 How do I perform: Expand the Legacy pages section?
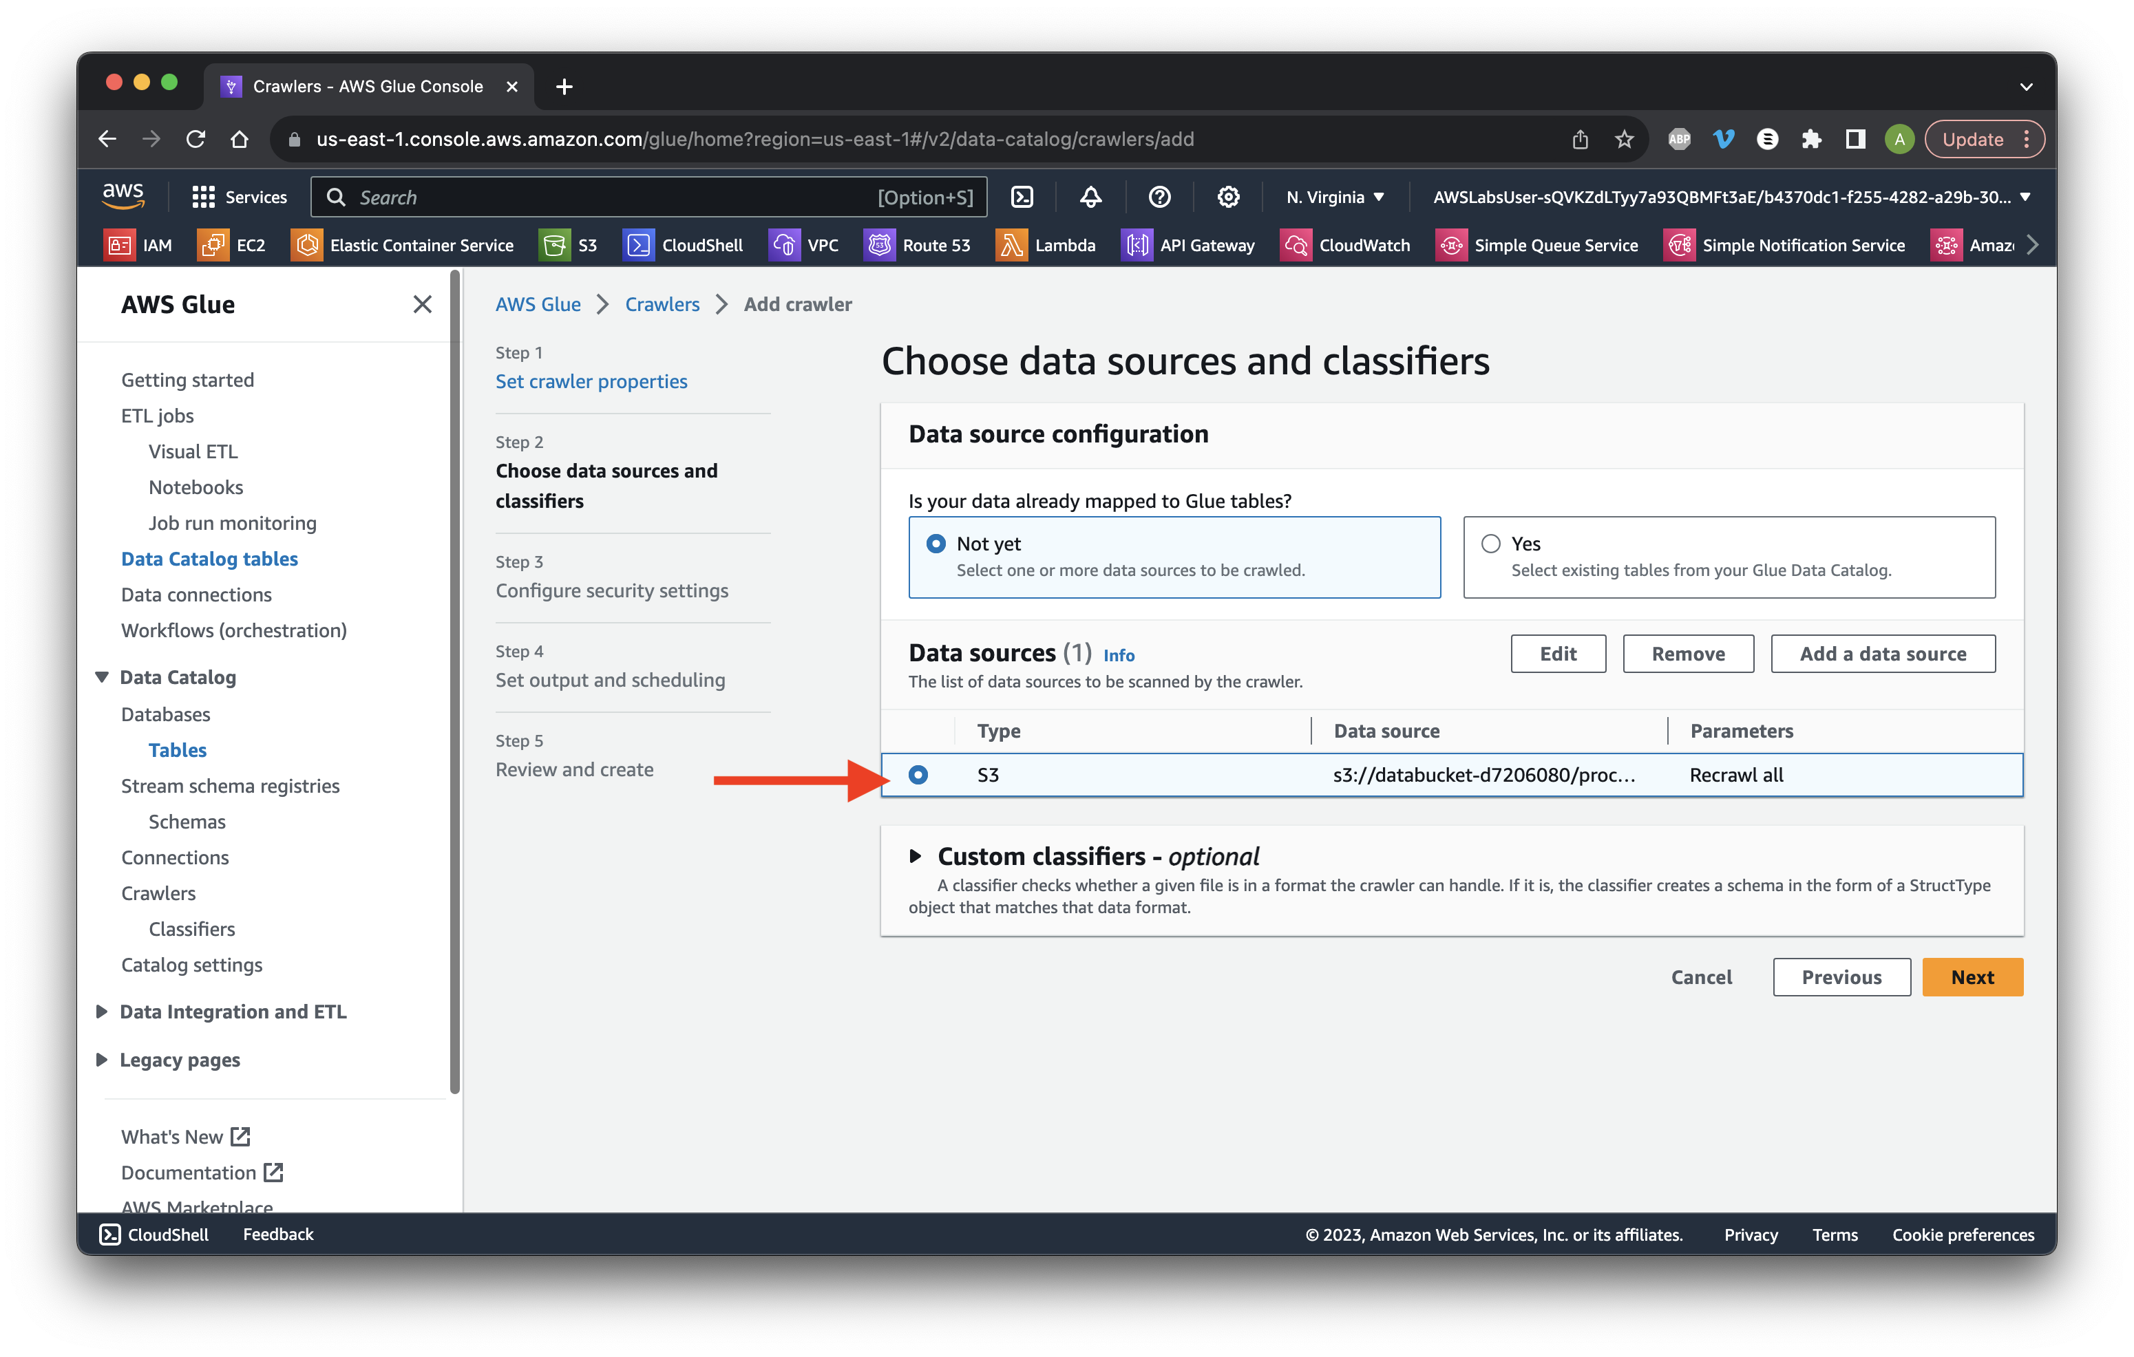tap(102, 1059)
